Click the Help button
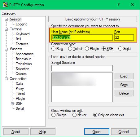The image size is (140, 137). coord(43,131)
